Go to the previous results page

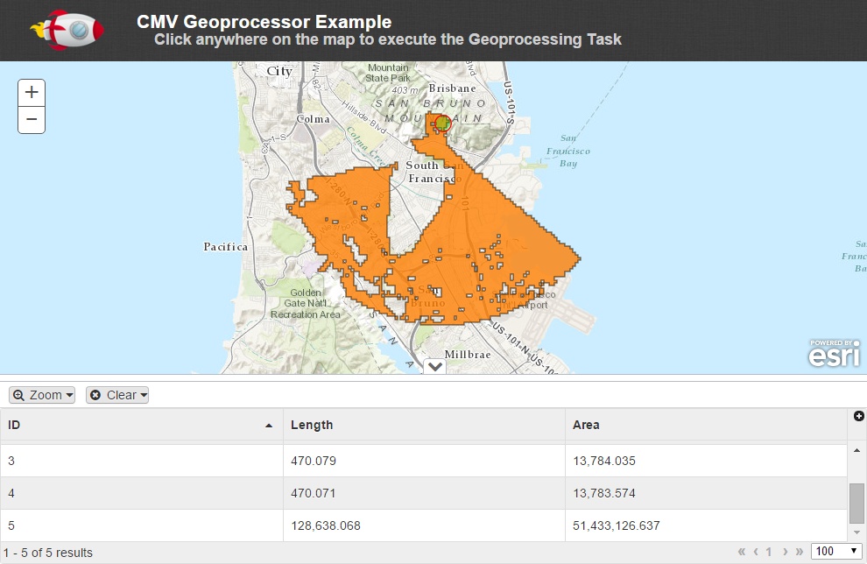point(755,552)
